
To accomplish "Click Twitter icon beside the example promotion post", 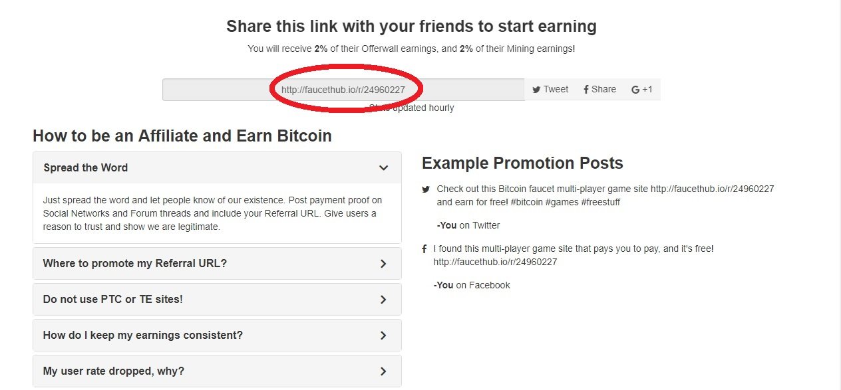I will coord(426,189).
